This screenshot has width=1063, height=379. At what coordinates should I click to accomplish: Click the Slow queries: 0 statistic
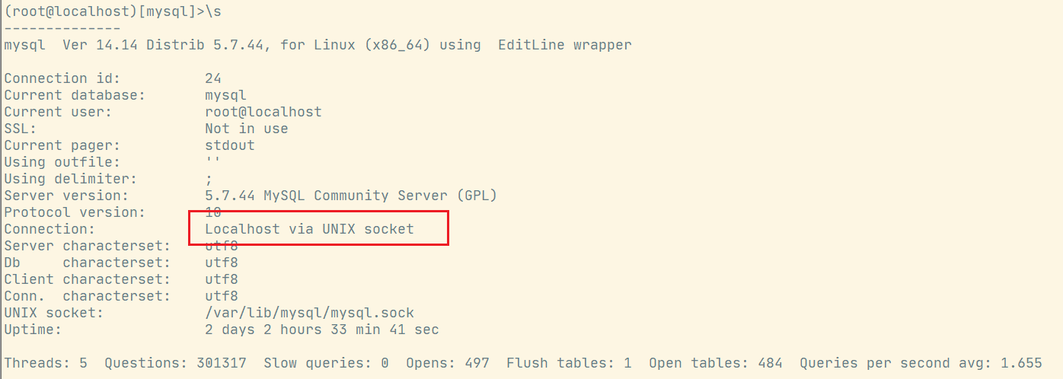[327, 363]
